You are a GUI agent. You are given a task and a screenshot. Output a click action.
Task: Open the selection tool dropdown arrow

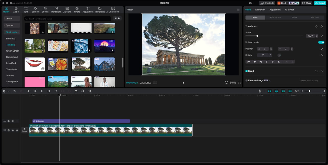(x=8, y=91)
